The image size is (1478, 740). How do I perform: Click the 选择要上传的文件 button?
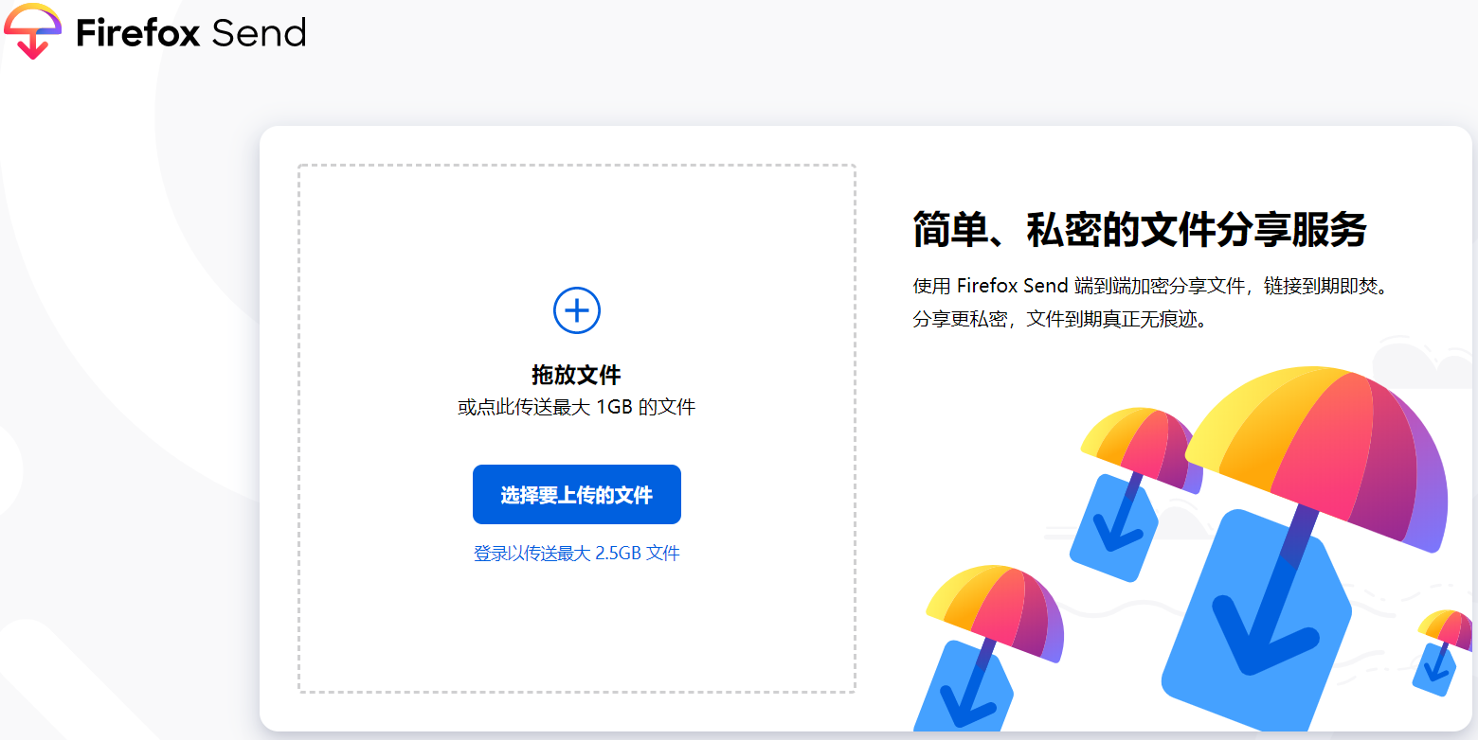point(577,494)
